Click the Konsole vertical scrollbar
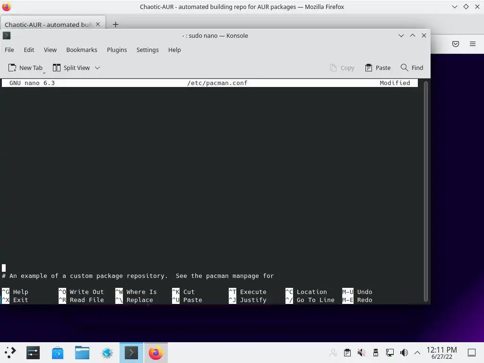The width and height of the screenshot is (484, 363). pyautogui.click(x=426, y=191)
